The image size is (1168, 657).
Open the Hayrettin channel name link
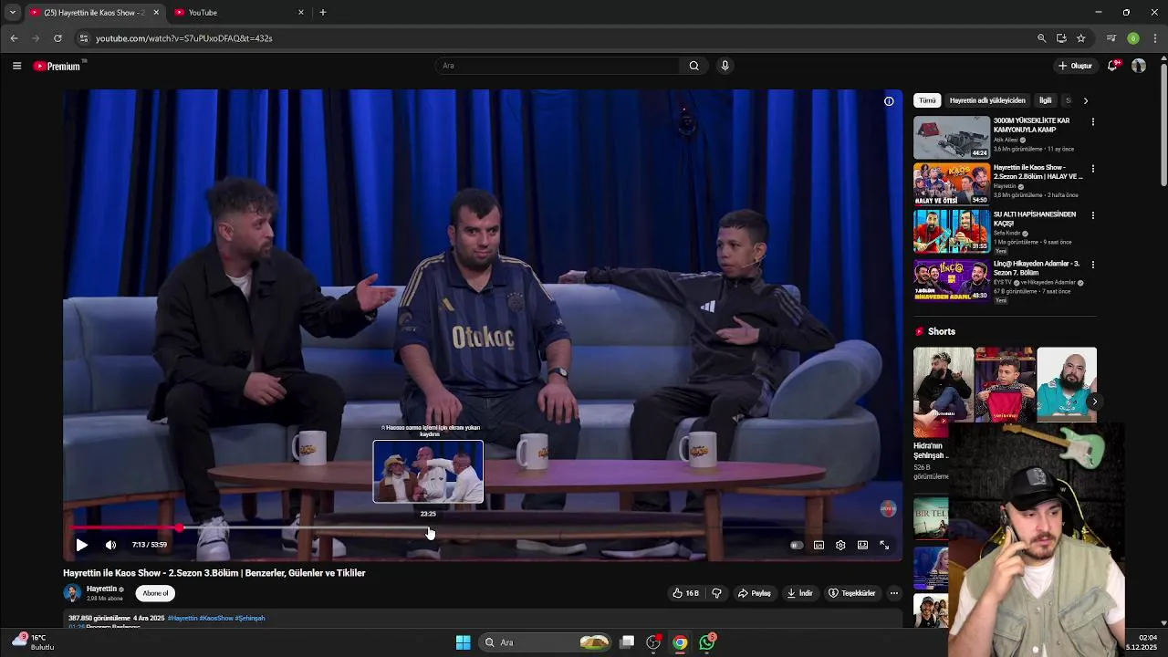coord(101,589)
